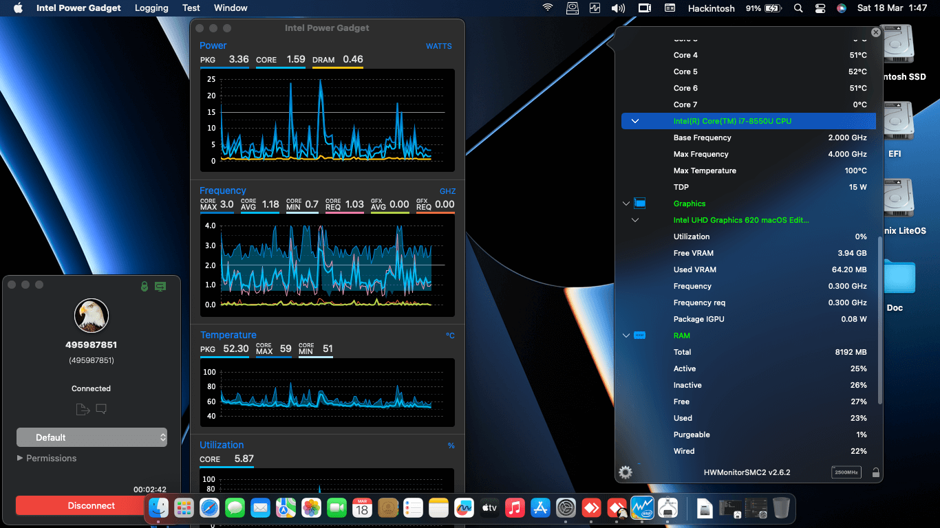Open Photos from the Dock
Image resolution: width=940 pixels, height=528 pixels.
click(x=311, y=508)
